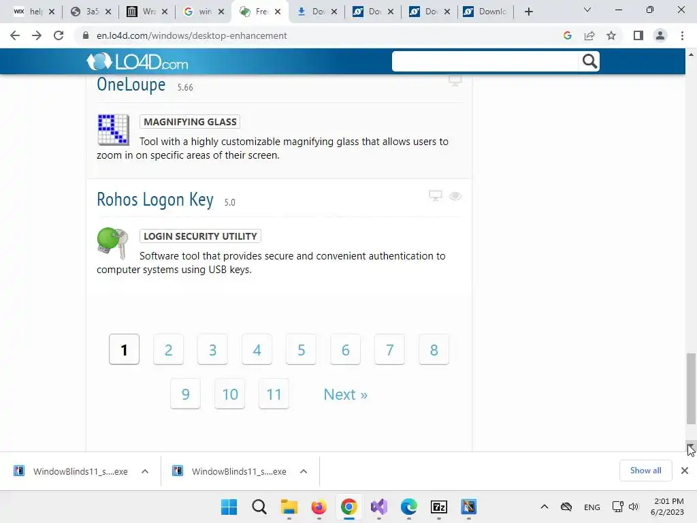Viewport: 697px width, 523px height.
Task: Switch to Chrome in the taskbar
Action: (x=349, y=507)
